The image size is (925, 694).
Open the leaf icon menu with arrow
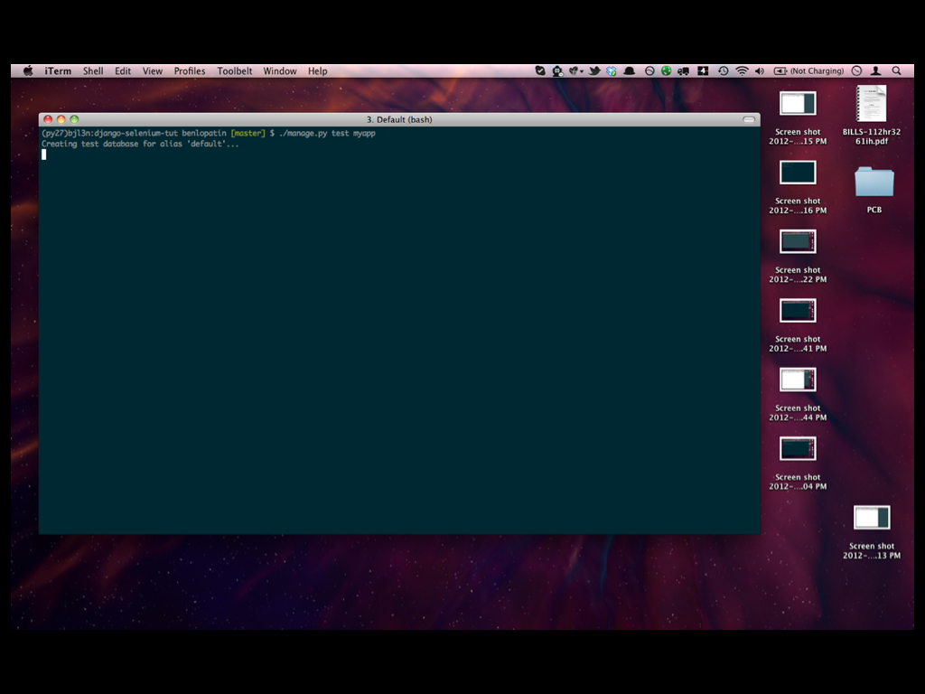point(575,70)
